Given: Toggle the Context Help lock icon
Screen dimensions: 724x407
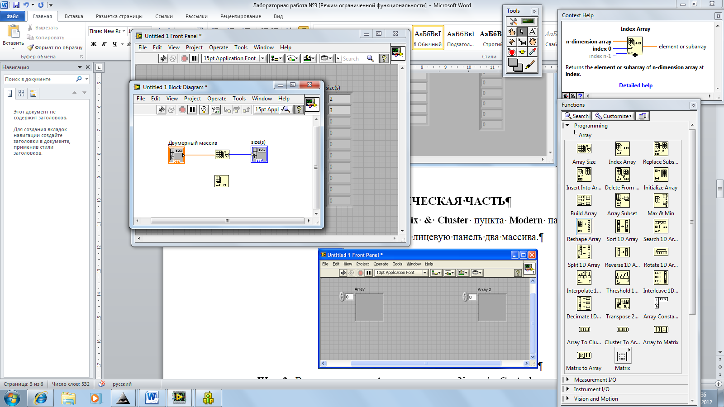Looking at the screenshot, I should pyautogui.click(x=573, y=96).
